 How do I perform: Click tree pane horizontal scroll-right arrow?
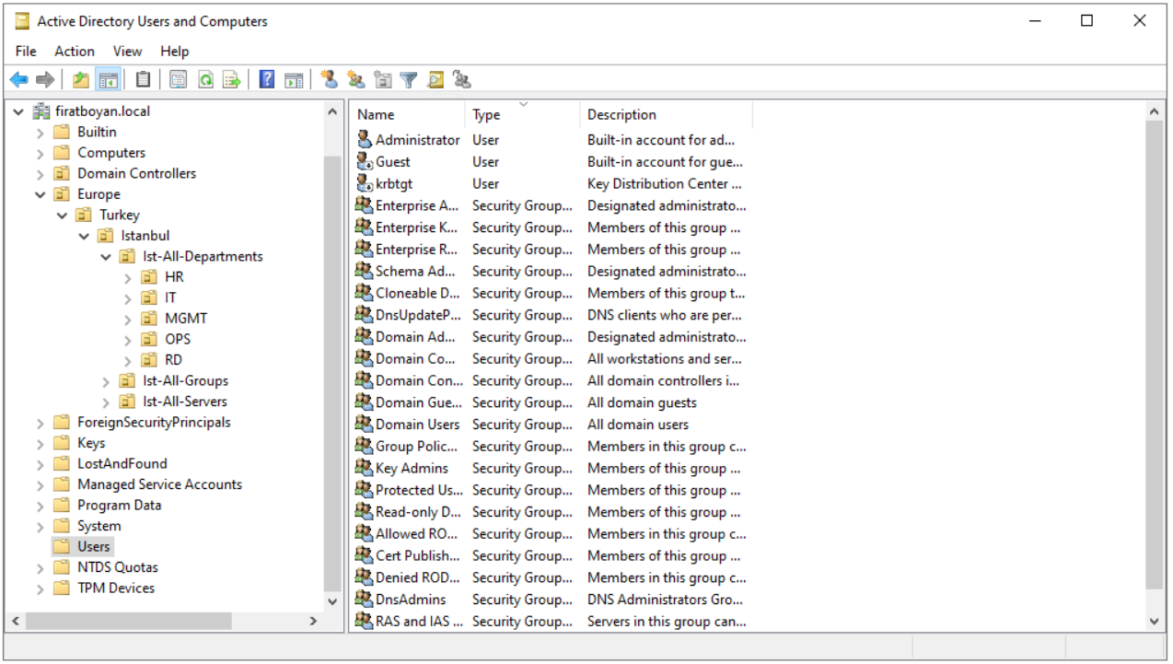313,622
